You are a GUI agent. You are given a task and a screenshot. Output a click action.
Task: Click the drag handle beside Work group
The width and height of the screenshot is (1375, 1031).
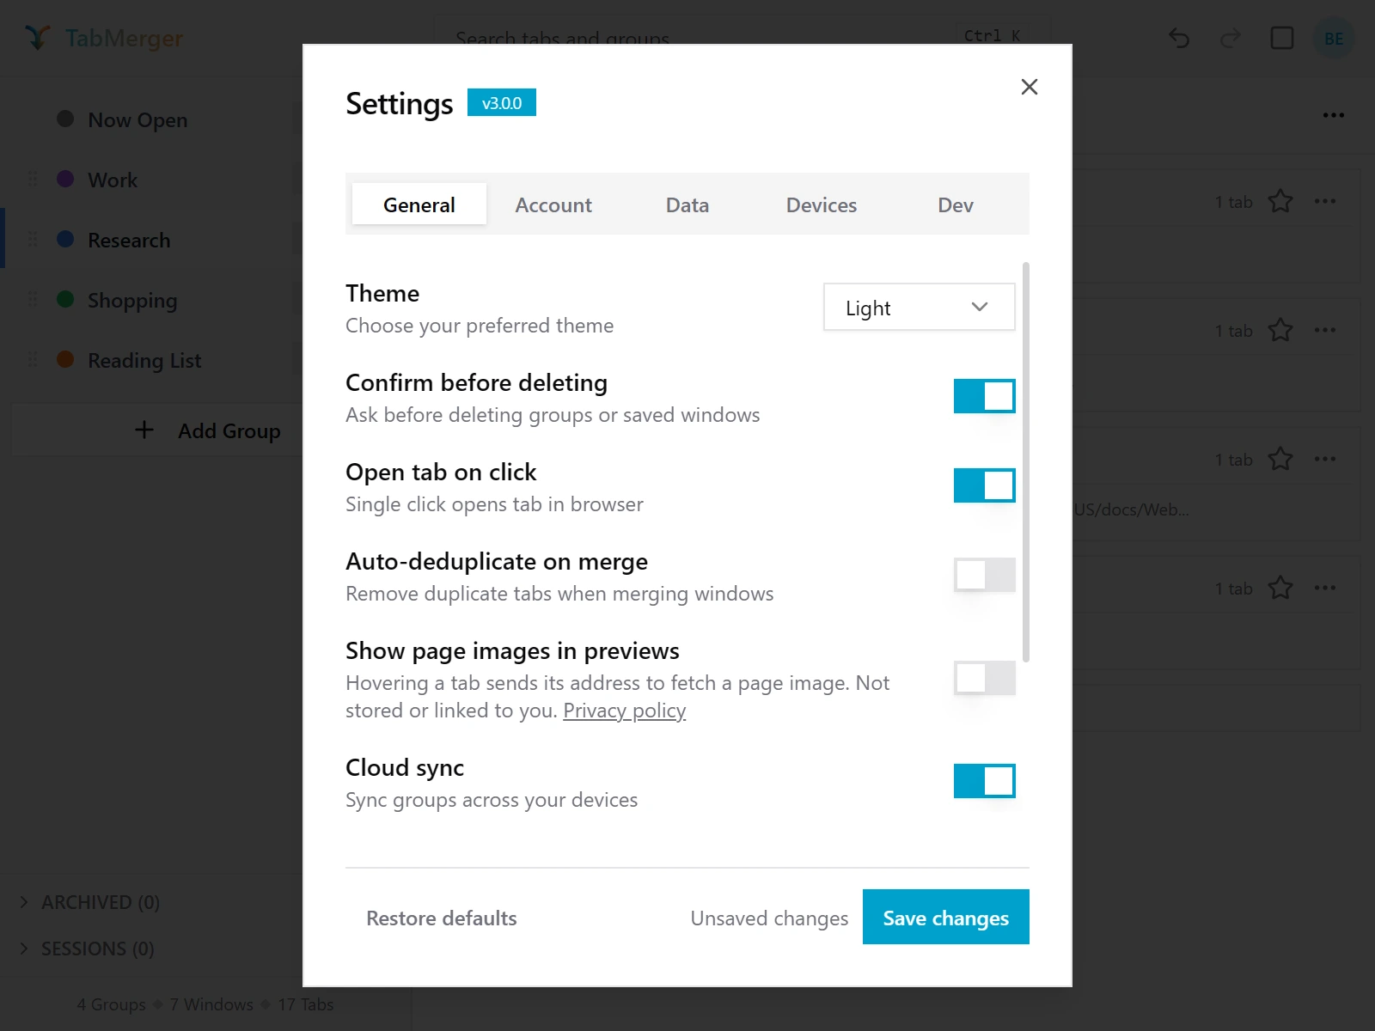33,179
